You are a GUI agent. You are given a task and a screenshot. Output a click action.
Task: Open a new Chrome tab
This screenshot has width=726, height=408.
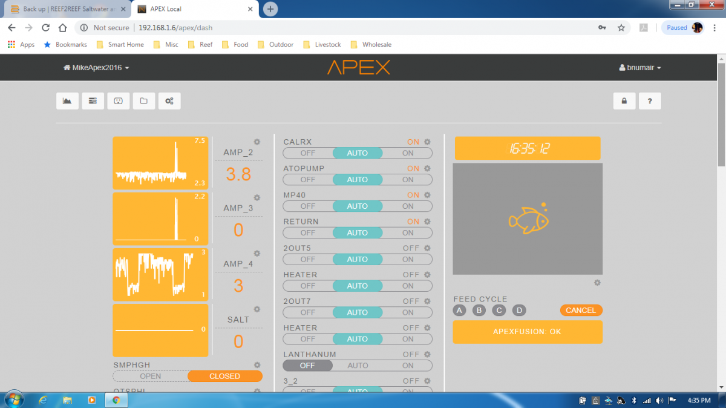coord(270,9)
